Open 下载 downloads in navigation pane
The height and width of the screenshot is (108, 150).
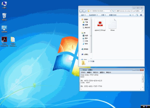click(85, 22)
